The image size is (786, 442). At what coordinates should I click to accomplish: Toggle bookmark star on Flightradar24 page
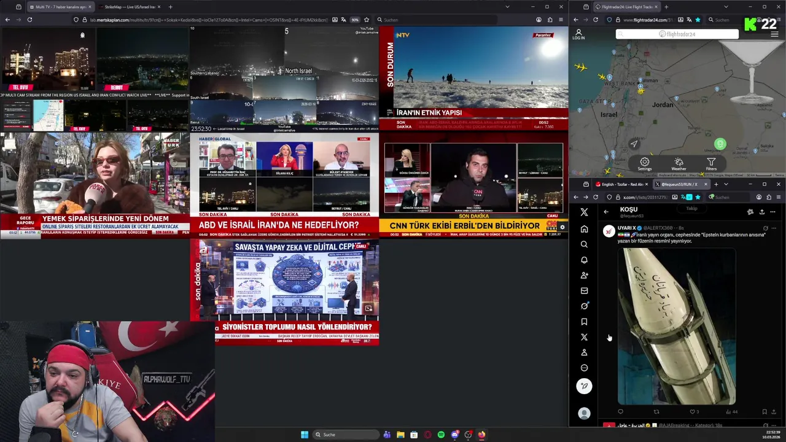(698, 20)
